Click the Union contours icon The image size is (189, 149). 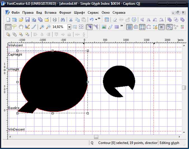169,20
